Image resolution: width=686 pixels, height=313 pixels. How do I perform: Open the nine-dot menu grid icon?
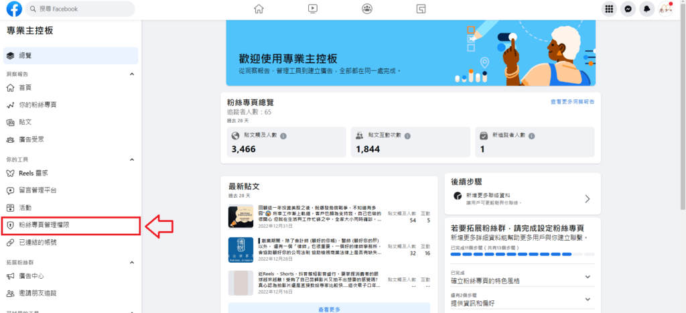pyautogui.click(x=609, y=9)
